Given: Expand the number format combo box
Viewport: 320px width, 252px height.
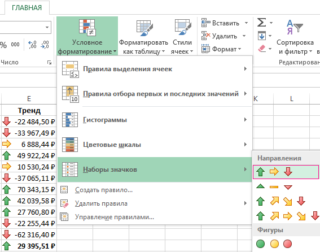Looking at the screenshot, I should [47, 27].
